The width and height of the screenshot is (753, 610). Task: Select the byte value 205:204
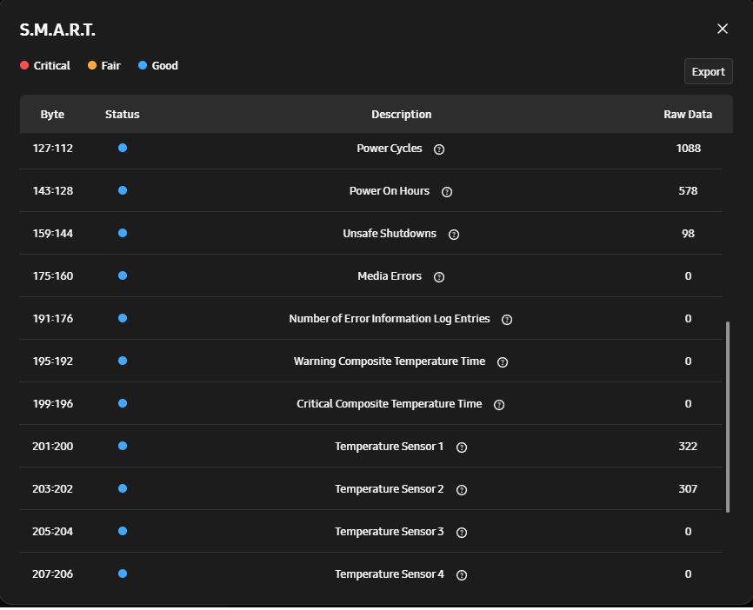click(x=53, y=532)
